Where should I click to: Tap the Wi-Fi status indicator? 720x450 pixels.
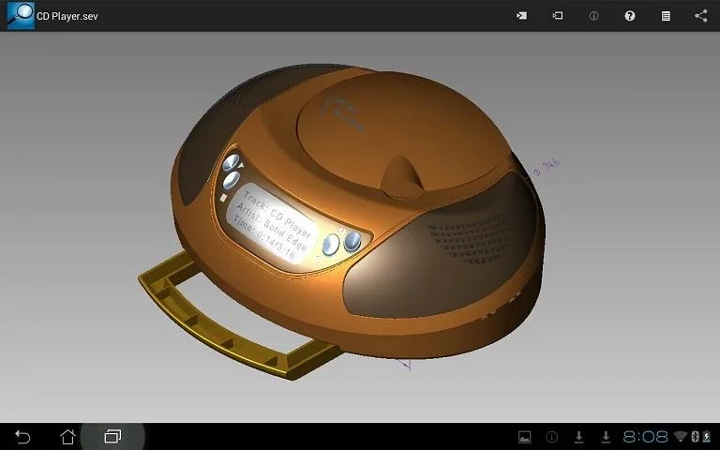pyautogui.click(x=681, y=436)
